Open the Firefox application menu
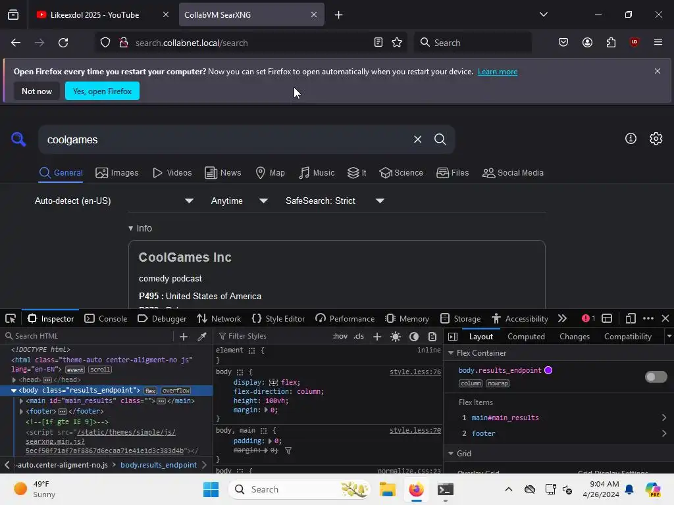The height and width of the screenshot is (505, 674). pyautogui.click(x=658, y=42)
